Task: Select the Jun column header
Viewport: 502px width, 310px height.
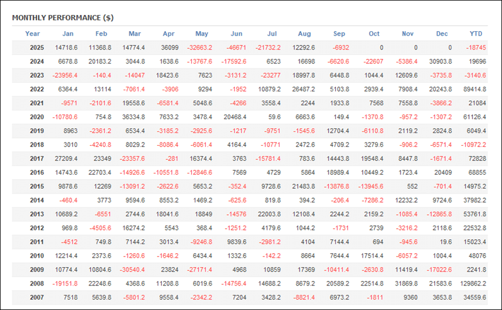Action: pos(236,33)
